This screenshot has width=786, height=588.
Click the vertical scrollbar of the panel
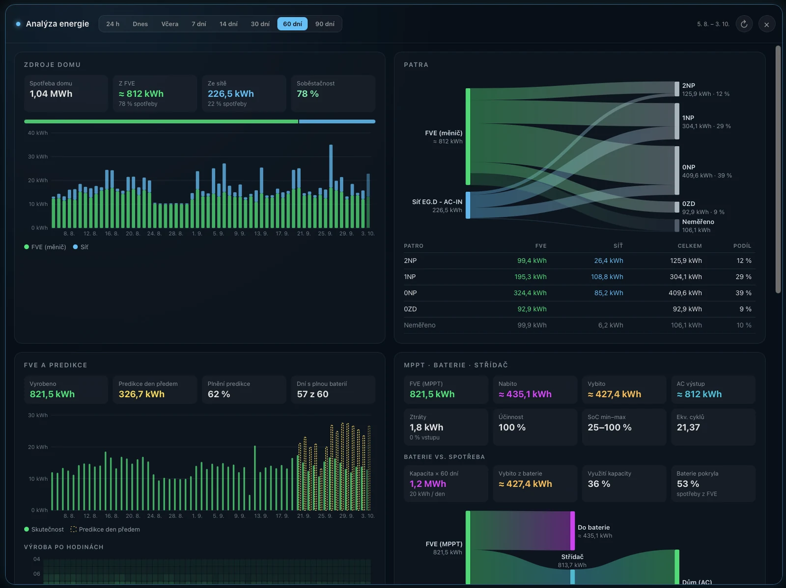[x=778, y=170]
